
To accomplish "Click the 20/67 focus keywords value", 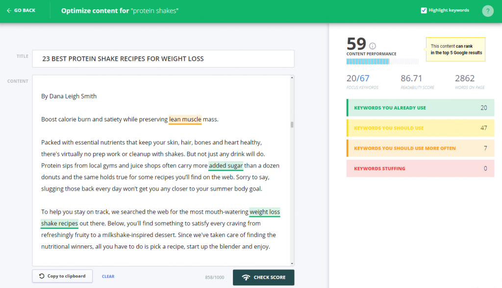I will pos(358,78).
